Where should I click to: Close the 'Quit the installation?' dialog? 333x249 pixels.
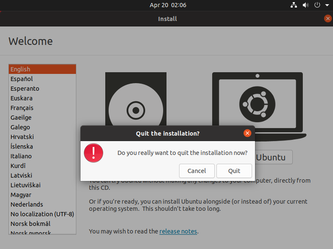click(x=247, y=133)
